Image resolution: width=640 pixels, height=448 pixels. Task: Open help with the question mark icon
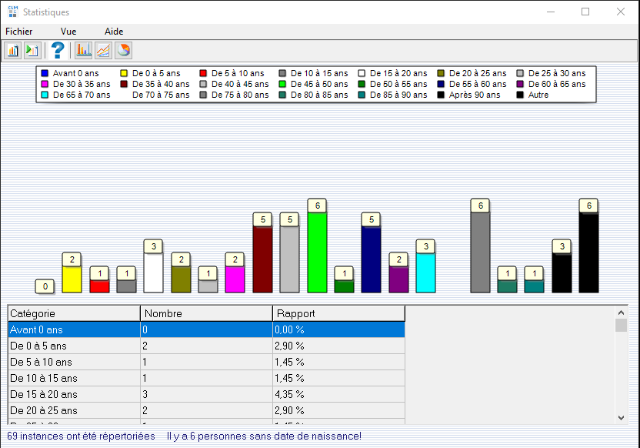[57, 51]
